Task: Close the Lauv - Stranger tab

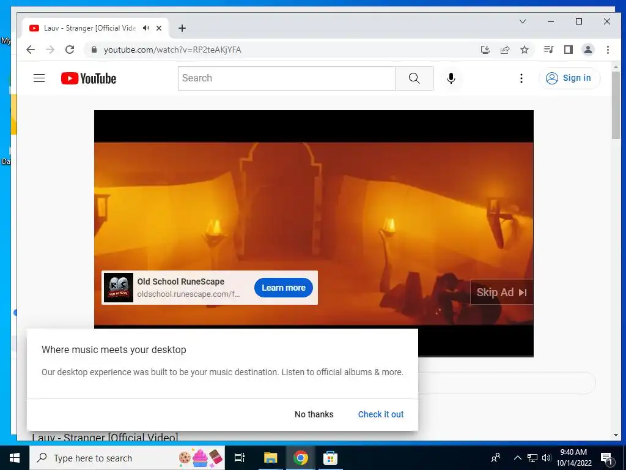Action: [159, 28]
